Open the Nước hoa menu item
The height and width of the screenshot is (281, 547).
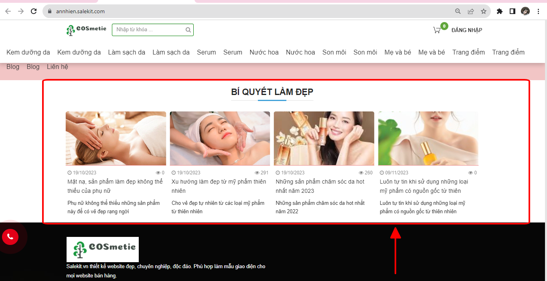264,52
